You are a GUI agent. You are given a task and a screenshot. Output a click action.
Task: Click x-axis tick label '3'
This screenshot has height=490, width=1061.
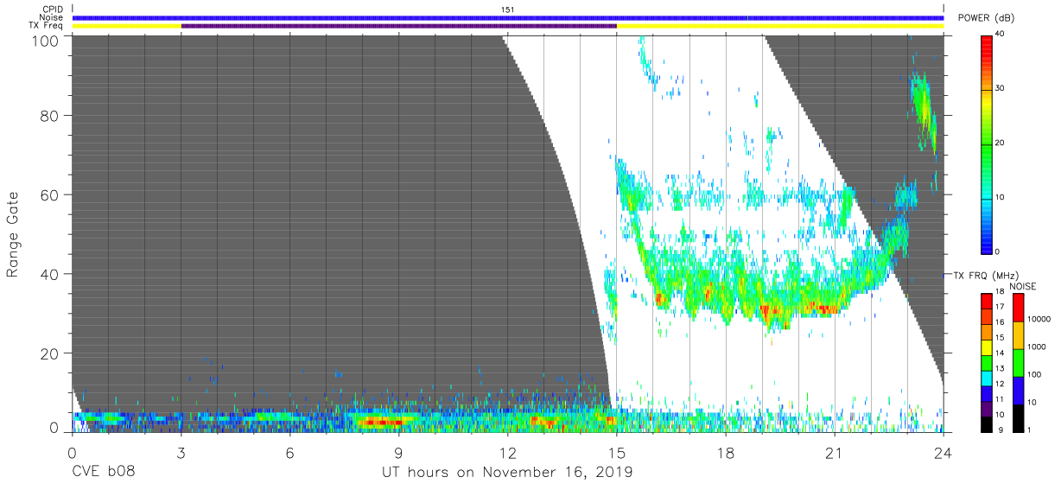[181, 454]
